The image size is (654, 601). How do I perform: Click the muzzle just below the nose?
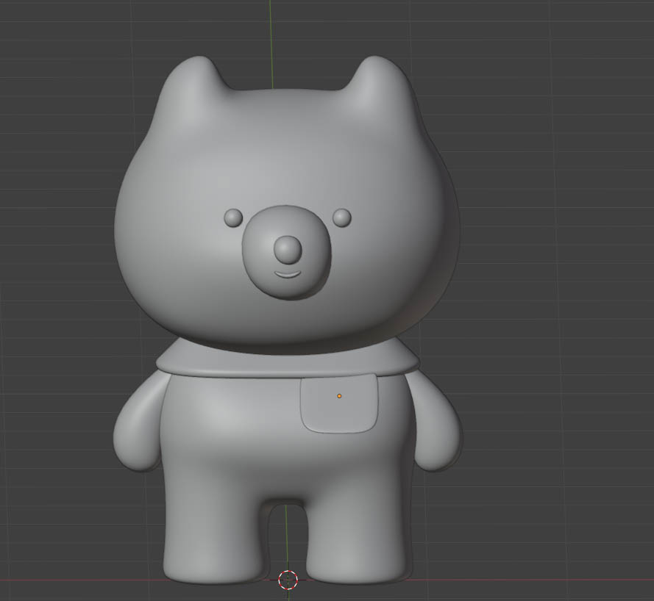(x=287, y=287)
